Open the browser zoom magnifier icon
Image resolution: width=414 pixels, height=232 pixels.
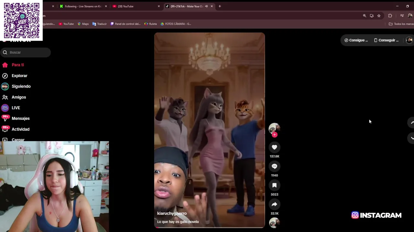click(x=365, y=15)
